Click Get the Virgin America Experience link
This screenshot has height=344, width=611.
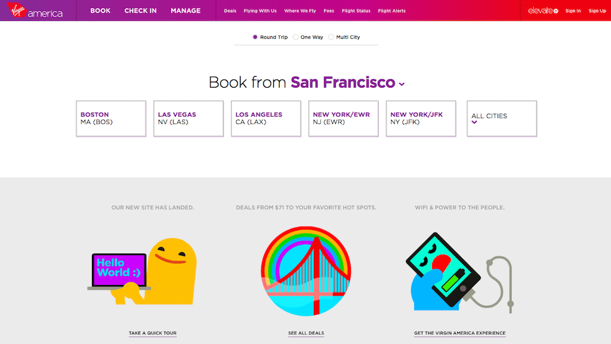pos(460,333)
